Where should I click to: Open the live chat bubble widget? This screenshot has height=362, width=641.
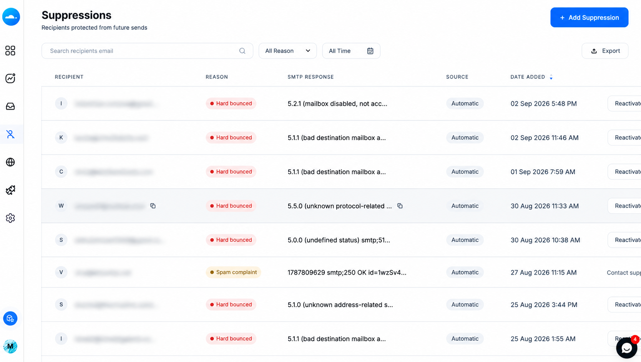pyautogui.click(x=626, y=348)
